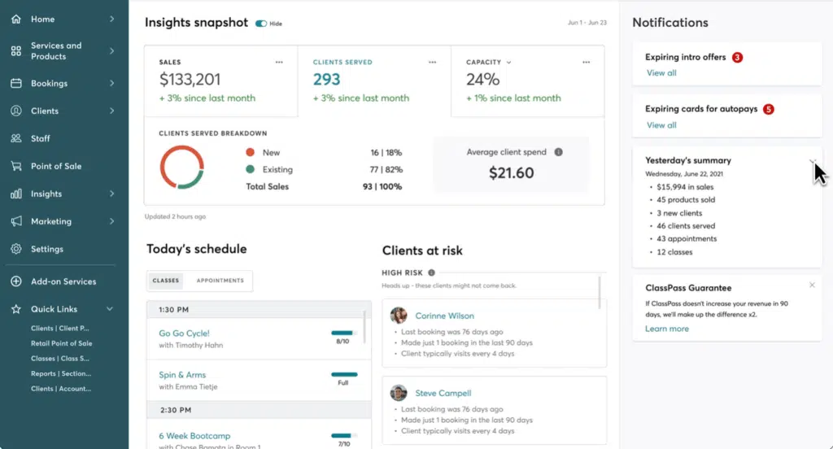Dismiss the ClassPass Guarantee notification
The image size is (833, 449).
[812, 285]
